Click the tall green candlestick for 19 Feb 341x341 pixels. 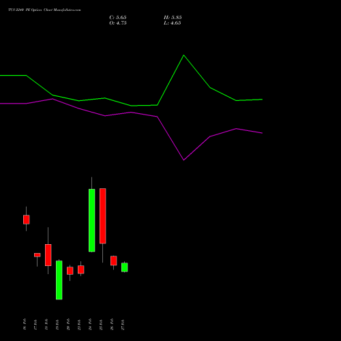point(59,280)
